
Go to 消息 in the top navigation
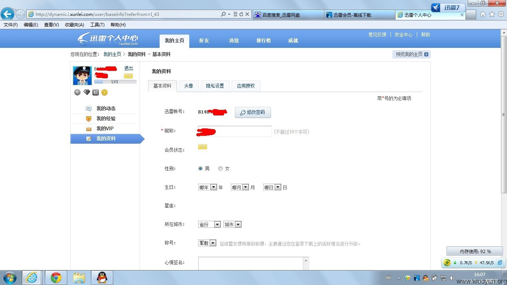234,40
